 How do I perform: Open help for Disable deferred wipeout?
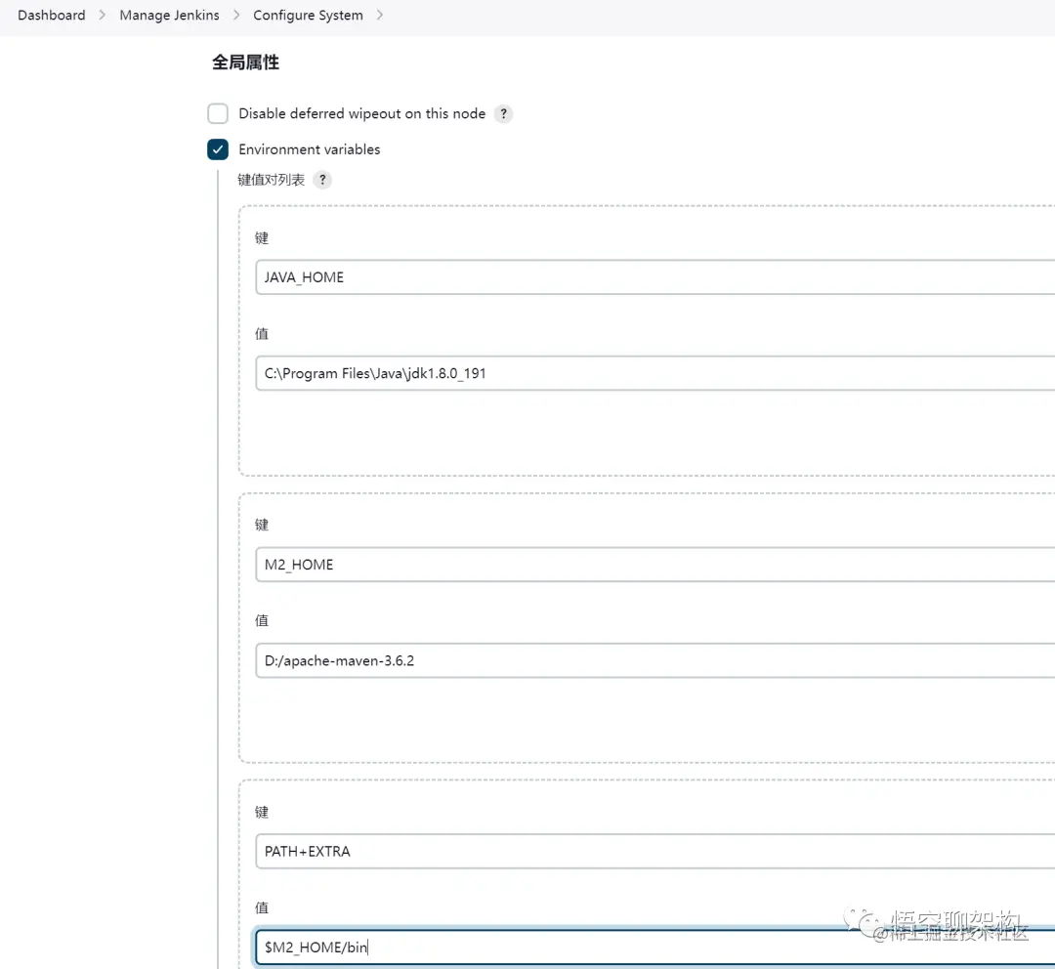[503, 113]
